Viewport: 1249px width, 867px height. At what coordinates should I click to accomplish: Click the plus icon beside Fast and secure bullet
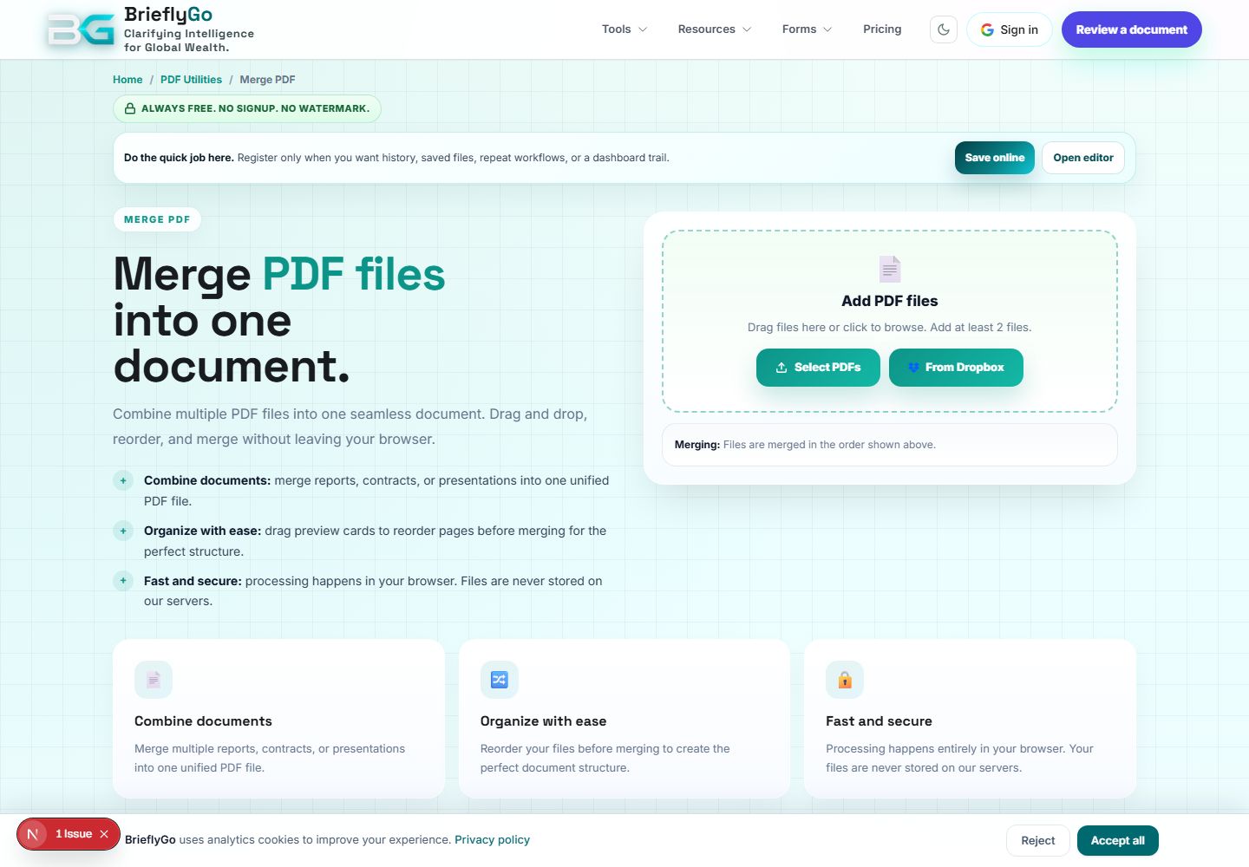tap(123, 581)
